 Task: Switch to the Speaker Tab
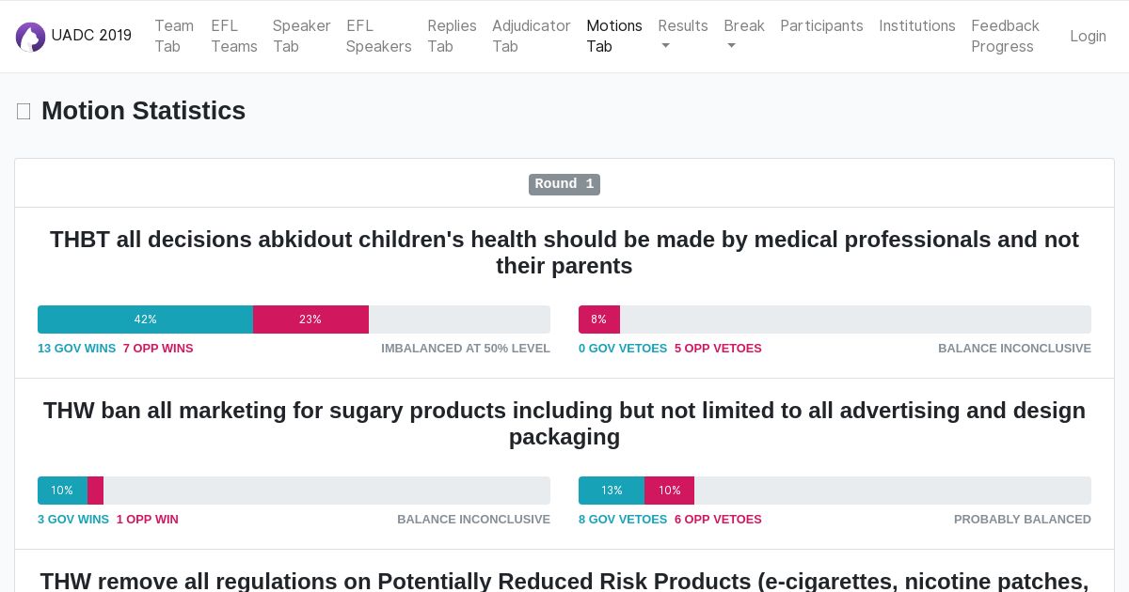tap(302, 36)
